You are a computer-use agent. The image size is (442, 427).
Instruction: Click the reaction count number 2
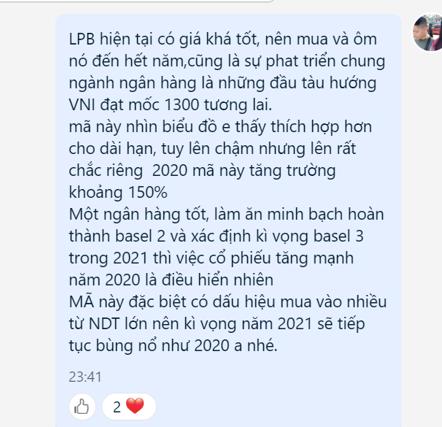(117, 407)
